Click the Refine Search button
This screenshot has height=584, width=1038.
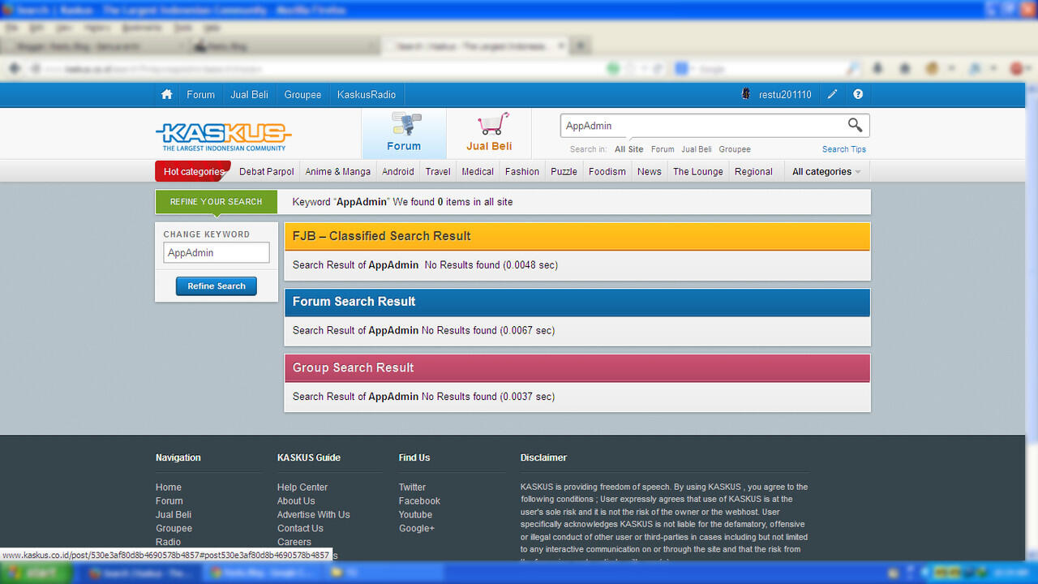pyautogui.click(x=217, y=286)
